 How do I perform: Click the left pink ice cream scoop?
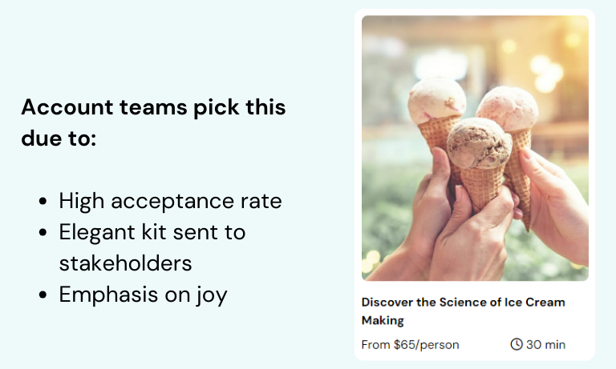click(x=436, y=100)
